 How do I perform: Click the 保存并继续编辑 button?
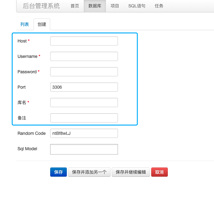131,172
